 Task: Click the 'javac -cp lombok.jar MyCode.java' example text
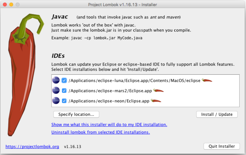click(x=106, y=38)
